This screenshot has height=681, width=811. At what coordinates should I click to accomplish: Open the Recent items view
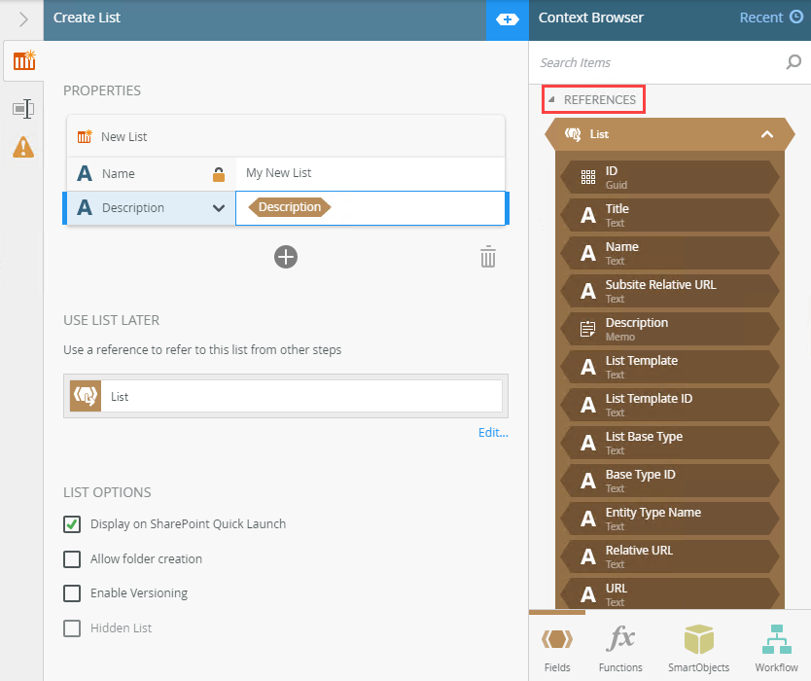(770, 18)
